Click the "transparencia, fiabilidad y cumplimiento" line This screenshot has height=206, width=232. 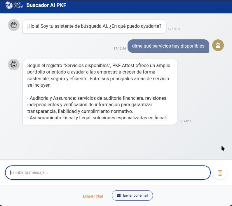click(80, 111)
